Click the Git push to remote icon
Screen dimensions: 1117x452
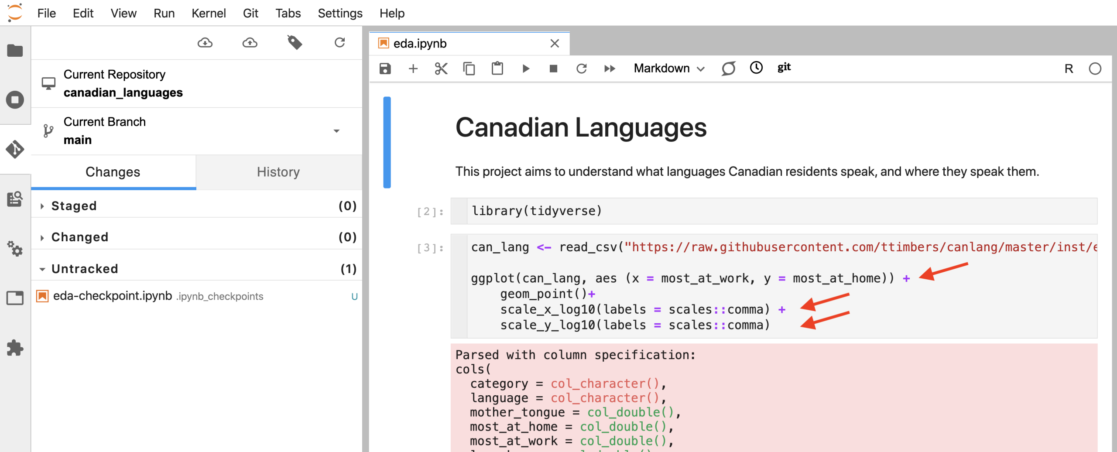point(250,43)
